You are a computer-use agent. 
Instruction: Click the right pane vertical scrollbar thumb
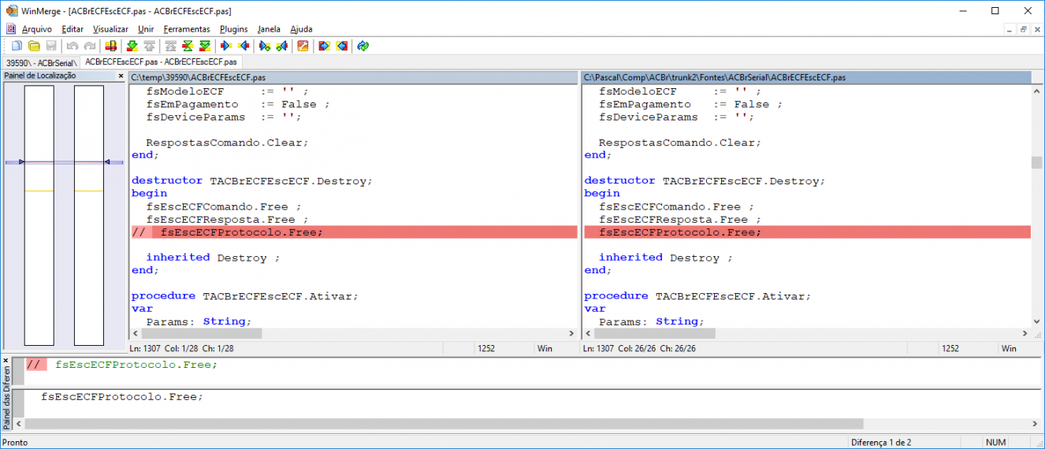(1037, 162)
